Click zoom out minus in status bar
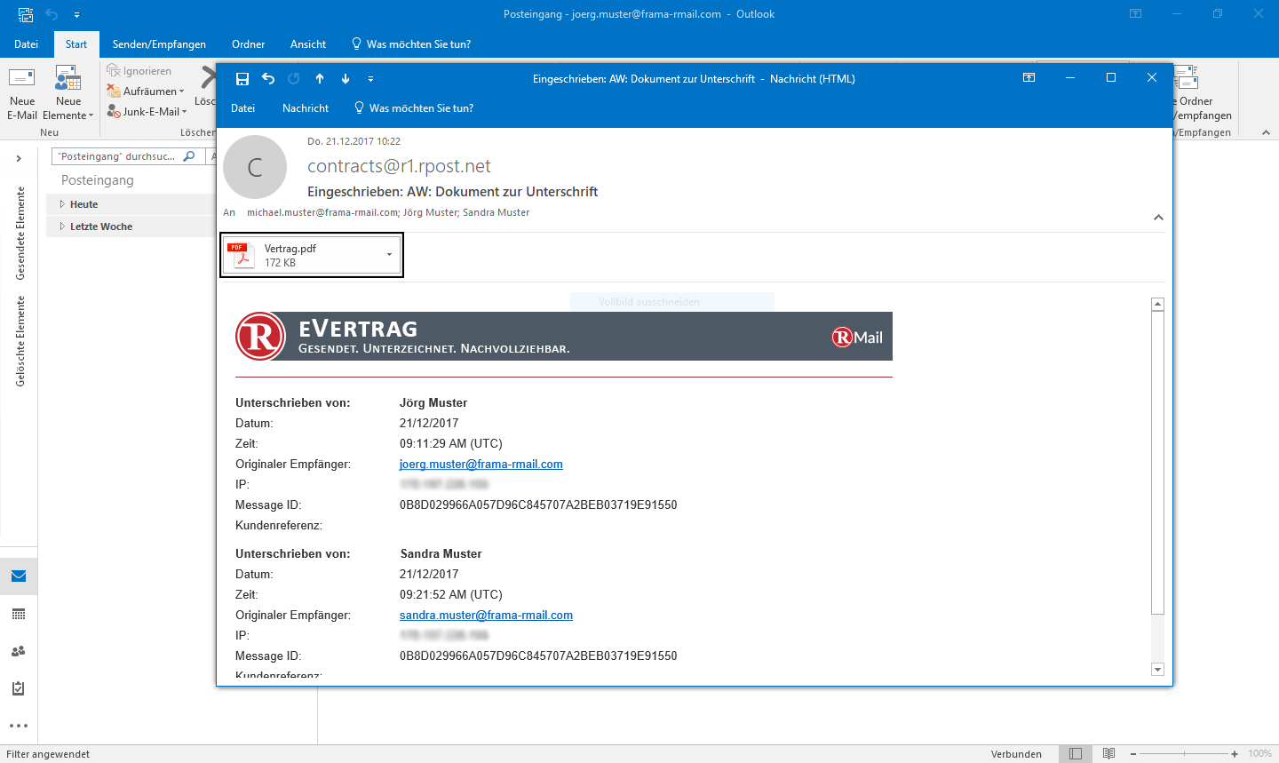Image resolution: width=1279 pixels, height=763 pixels. [1133, 754]
